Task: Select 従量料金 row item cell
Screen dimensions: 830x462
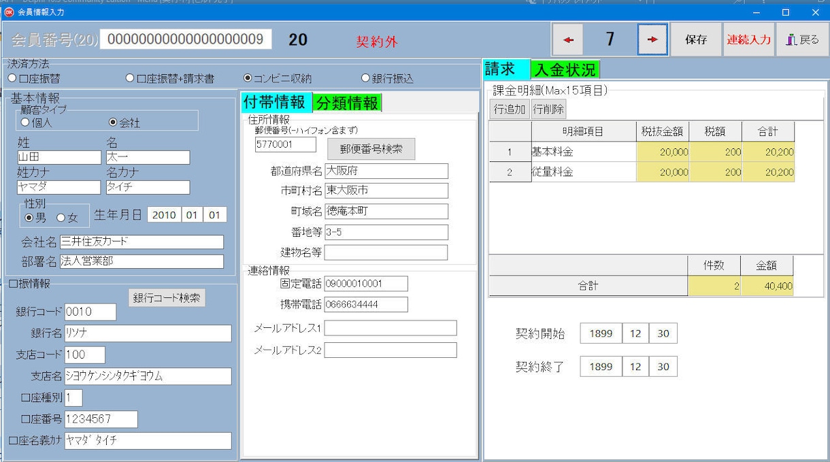Action: tap(584, 172)
